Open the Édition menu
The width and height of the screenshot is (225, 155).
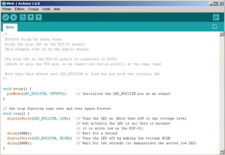20,9
